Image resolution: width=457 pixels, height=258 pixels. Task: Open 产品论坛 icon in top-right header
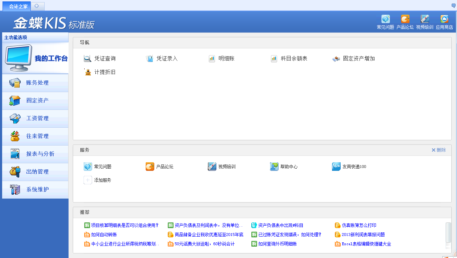coord(405,19)
